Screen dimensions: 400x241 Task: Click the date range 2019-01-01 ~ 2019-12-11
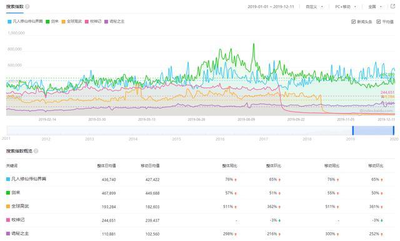tap(271, 7)
